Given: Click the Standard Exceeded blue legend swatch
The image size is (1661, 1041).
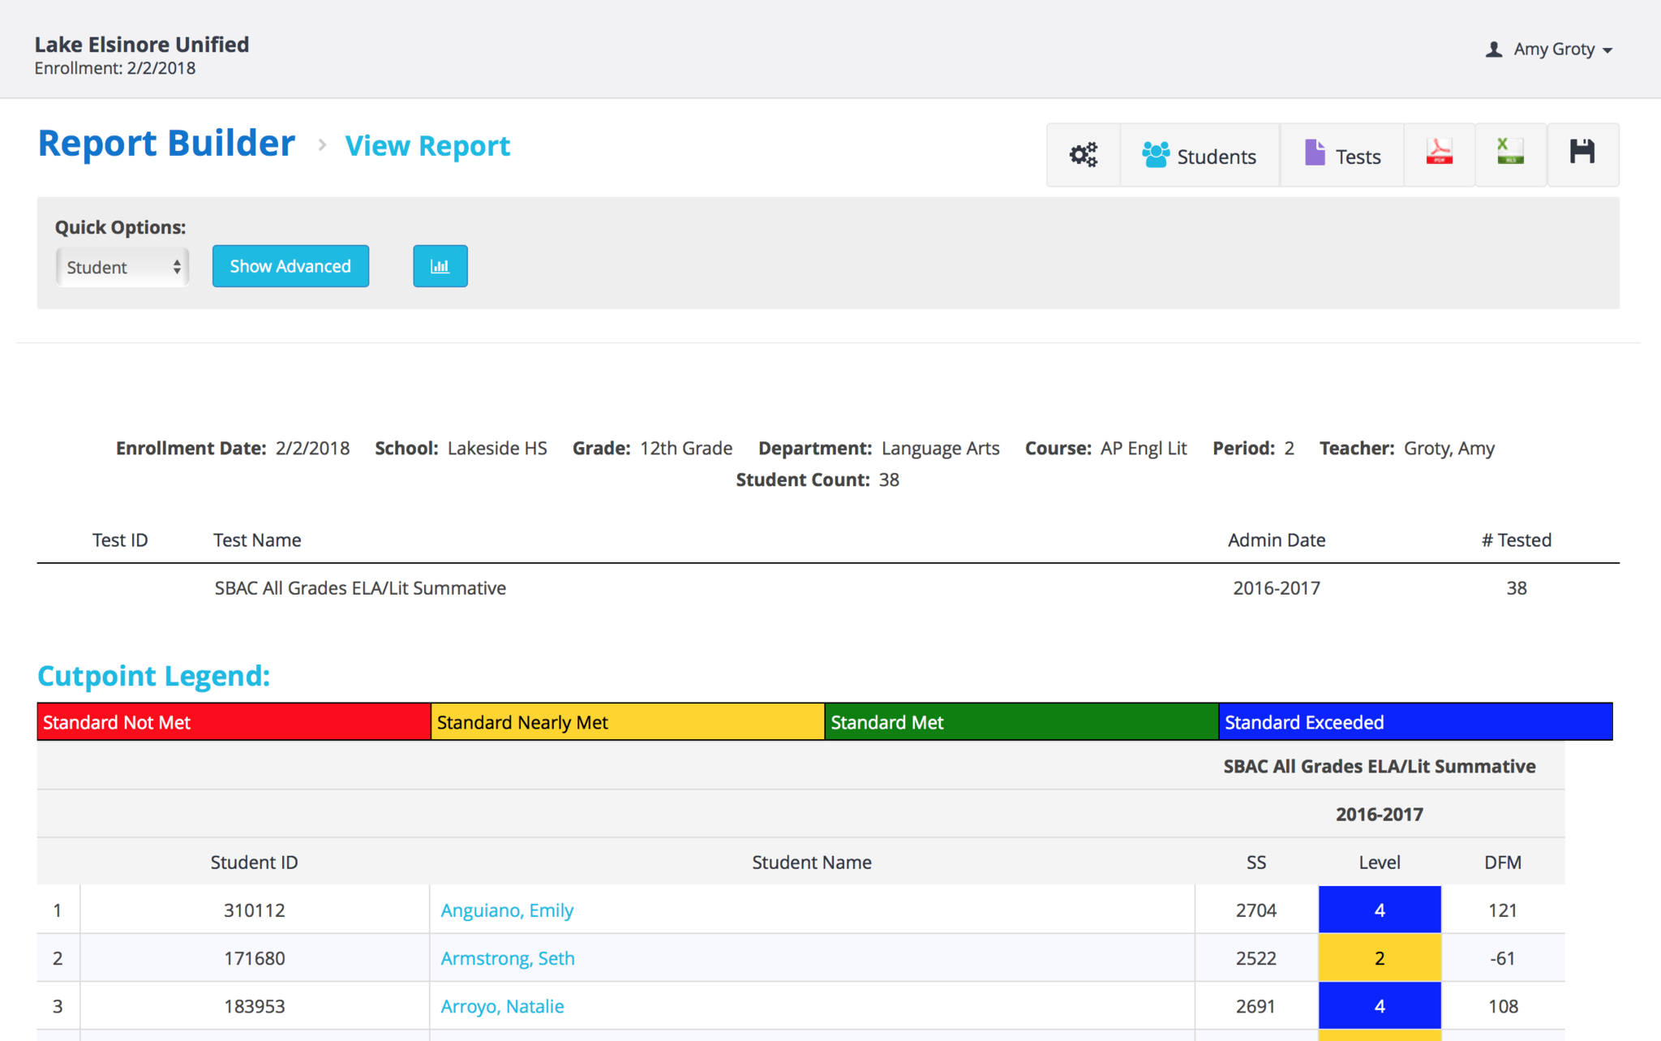Looking at the screenshot, I should (x=1414, y=722).
